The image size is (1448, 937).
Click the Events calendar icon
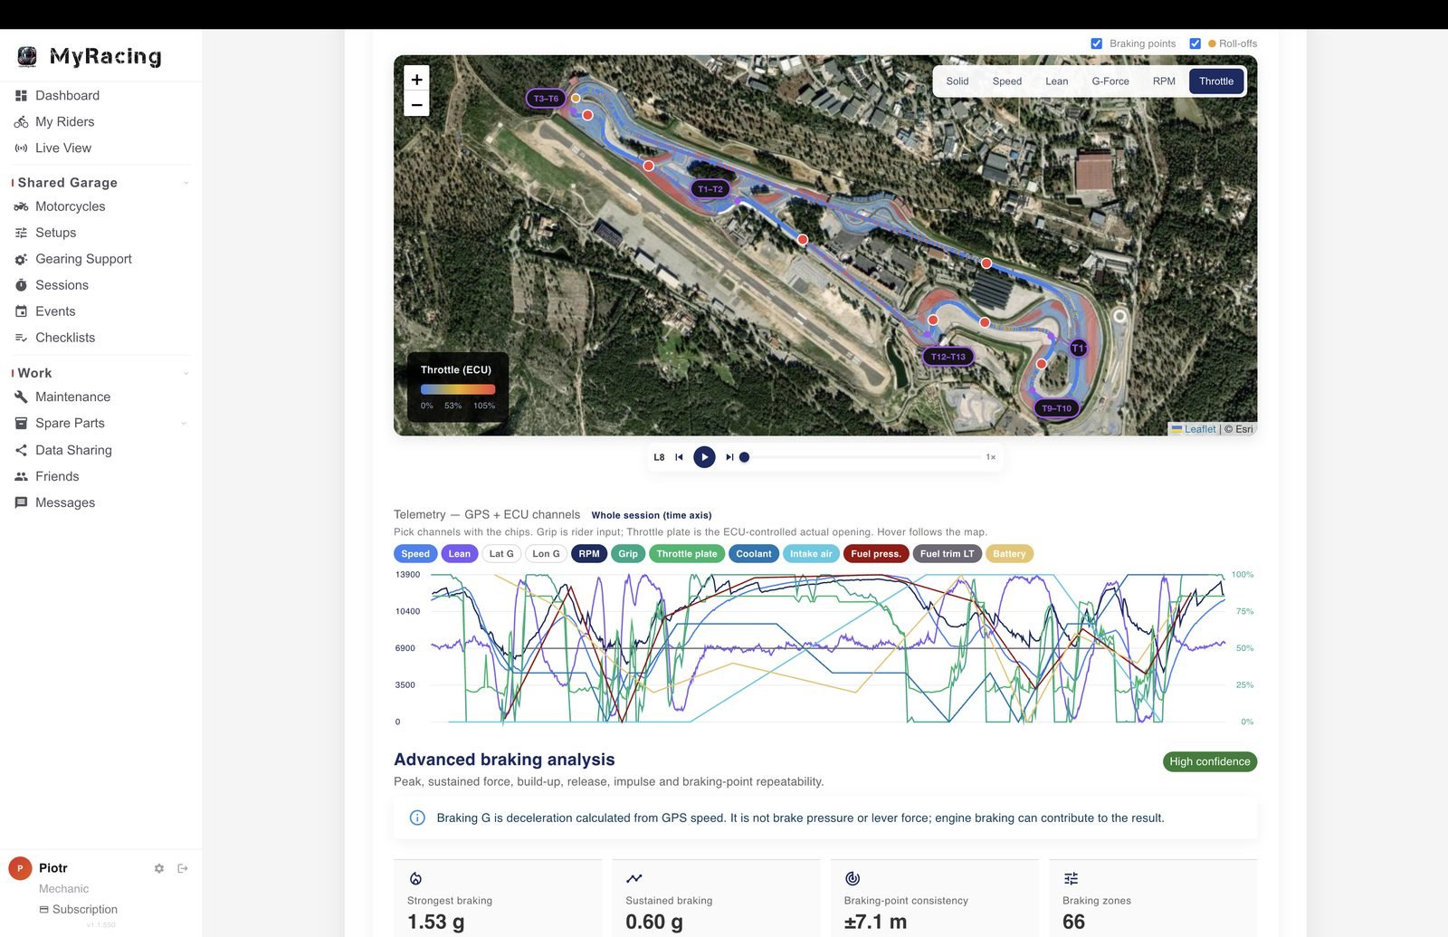[21, 311]
